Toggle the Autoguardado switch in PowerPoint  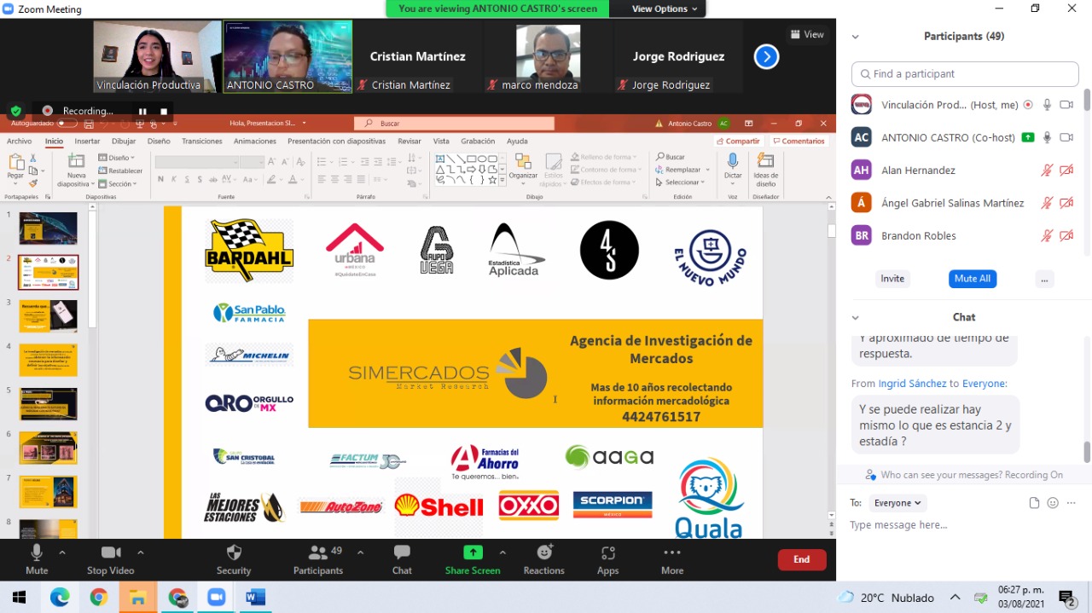tap(67, 124)
